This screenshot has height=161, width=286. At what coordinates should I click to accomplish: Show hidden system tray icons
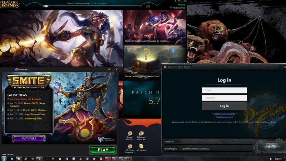coord(267,159)
